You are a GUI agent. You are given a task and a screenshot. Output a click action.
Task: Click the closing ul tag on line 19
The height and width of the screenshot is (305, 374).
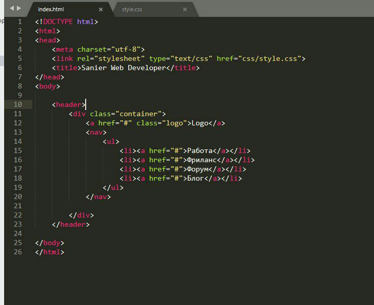click(113, 188)
